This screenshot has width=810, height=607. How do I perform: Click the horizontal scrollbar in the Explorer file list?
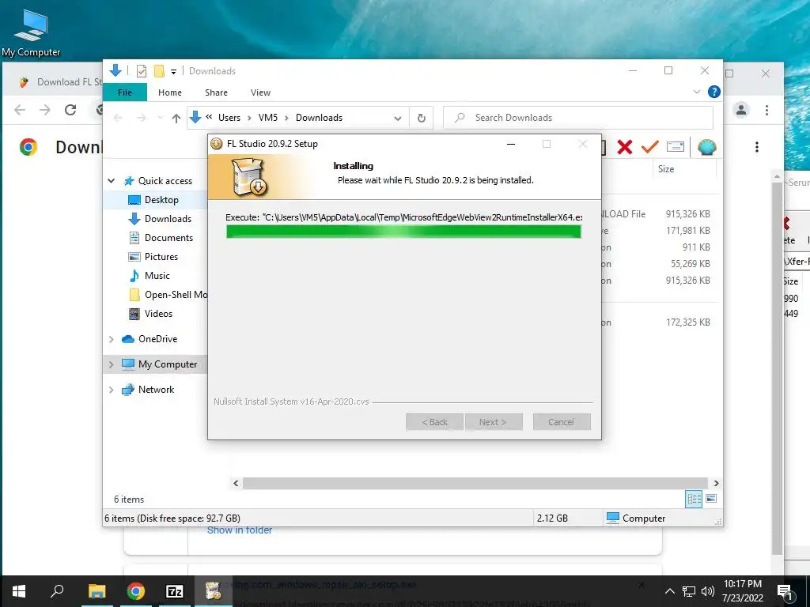[x=475, y=483]
